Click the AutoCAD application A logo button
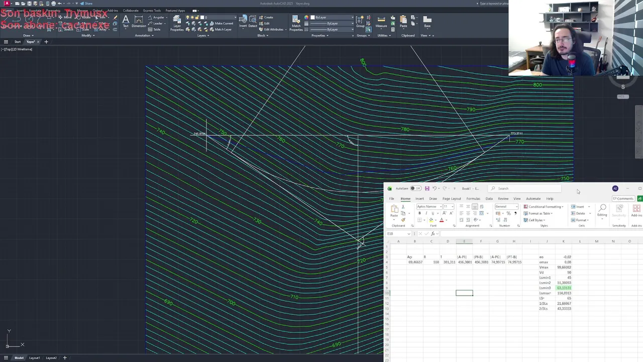Image resolution: width=643 pixels, height=362 pixels. click(x=7, y=4)
